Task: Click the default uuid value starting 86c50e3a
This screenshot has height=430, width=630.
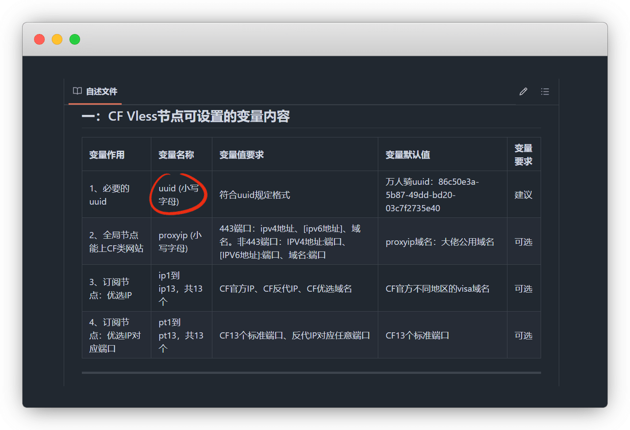Action: click(x=432, y=195)
